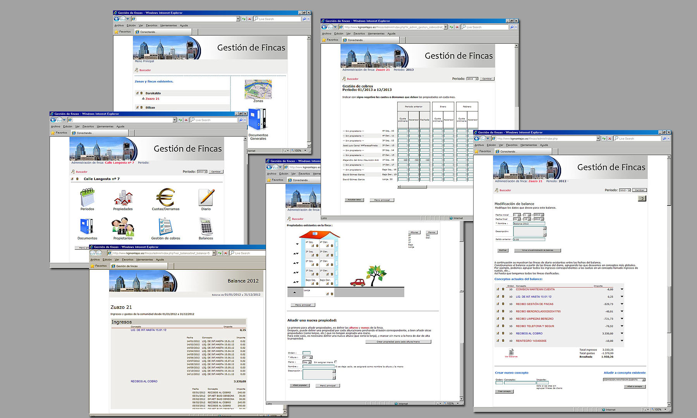This screenshot has width=697, height=418.
Task: Click Cambiar button in Calle Langosta window
Action: coord(216,172)
